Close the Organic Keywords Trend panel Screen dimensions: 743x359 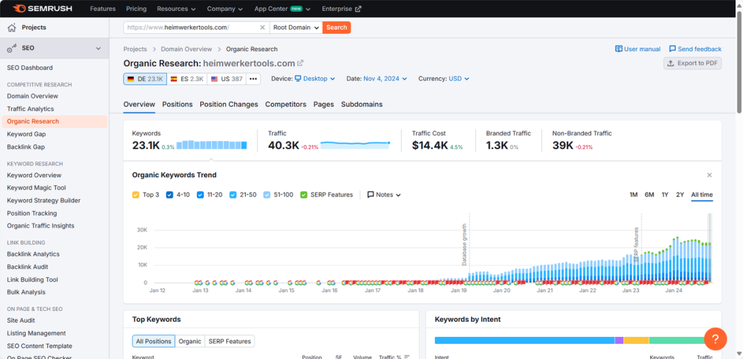click(709, 175)
